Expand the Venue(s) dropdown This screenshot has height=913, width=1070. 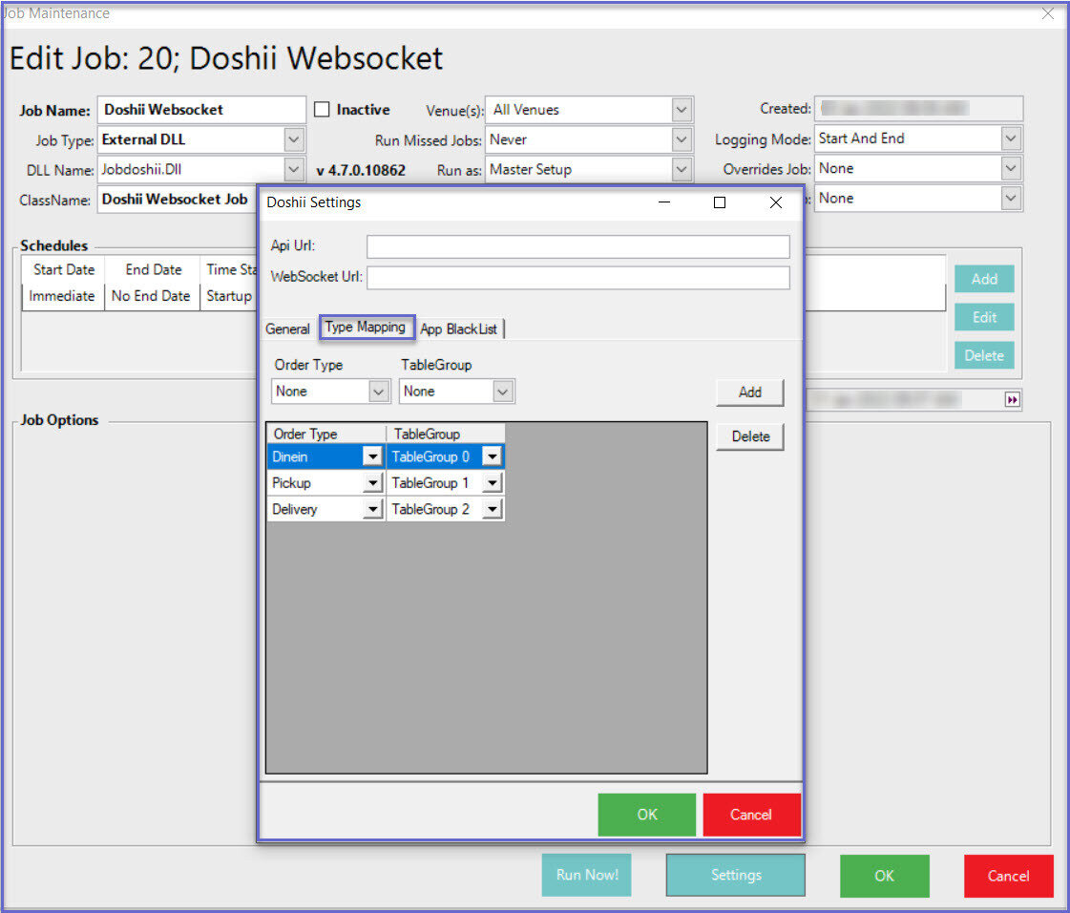pyautogui.click(x=681, y=109)
